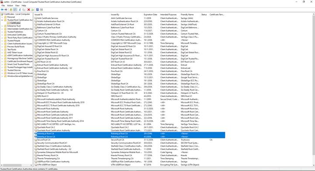Select the Hotspot 2.0 Trust Root CA - 03 row
The height and width of the screenshot is (171, 315).
tap(129, 93)
